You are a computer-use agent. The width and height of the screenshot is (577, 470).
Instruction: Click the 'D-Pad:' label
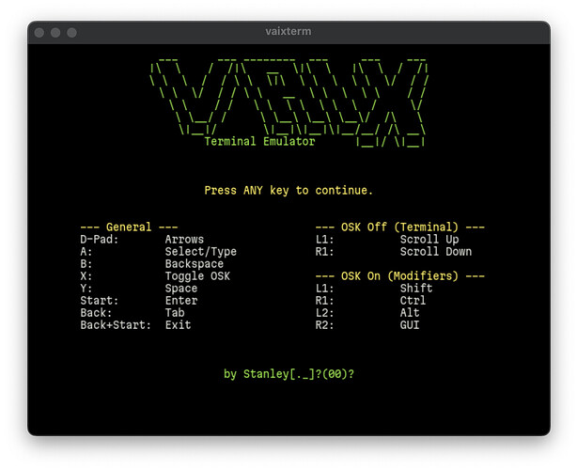pyautogui.click(x=100, y=240)
